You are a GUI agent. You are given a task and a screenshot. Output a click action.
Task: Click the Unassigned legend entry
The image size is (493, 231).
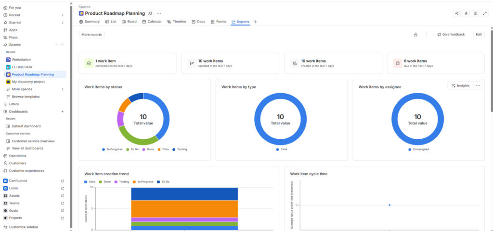pyautogui.click(x=419, y=149)
